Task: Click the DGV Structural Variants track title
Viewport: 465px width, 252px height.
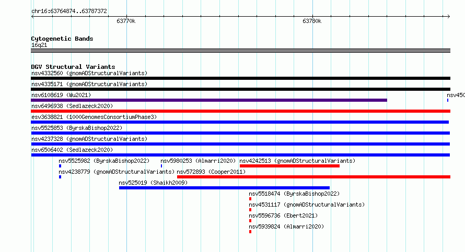Action: [x=73, y=67]
